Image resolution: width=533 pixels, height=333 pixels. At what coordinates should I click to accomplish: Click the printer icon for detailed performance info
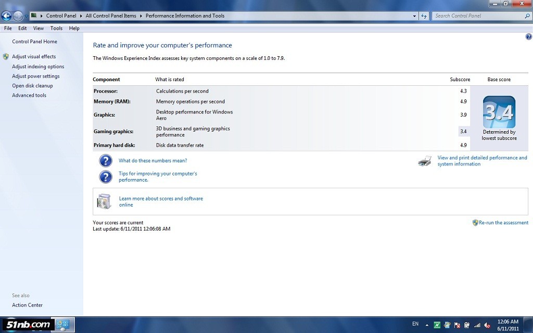pyautogui.click(x=425, y=161)
